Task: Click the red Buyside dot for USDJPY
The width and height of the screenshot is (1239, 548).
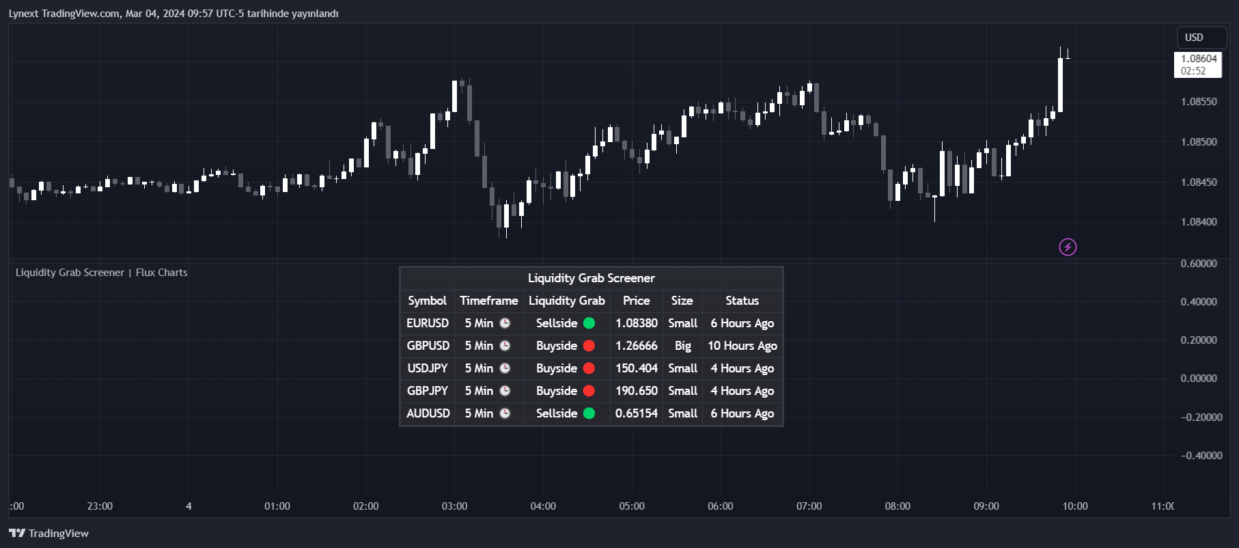Action: coord(589,368)
